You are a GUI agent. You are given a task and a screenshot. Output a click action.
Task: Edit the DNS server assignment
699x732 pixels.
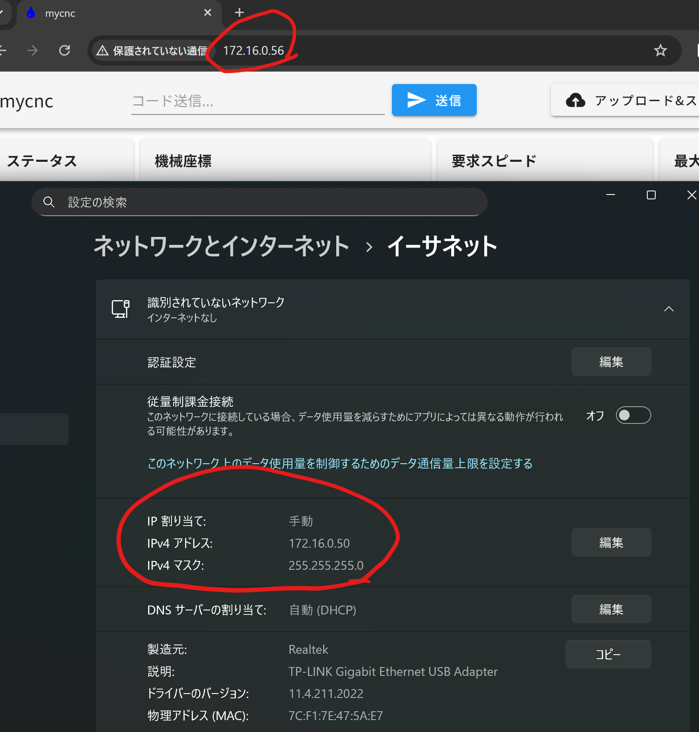point(611,609)
